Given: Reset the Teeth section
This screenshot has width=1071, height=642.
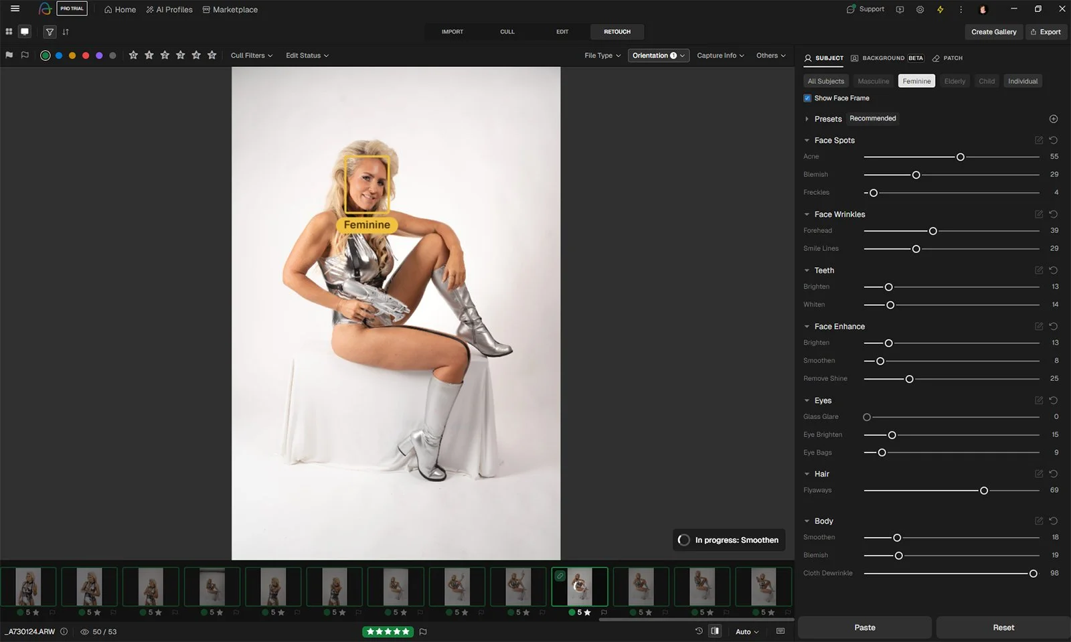Looking at the screenshot, I should pyautogui.click(x=1054, y=270).
